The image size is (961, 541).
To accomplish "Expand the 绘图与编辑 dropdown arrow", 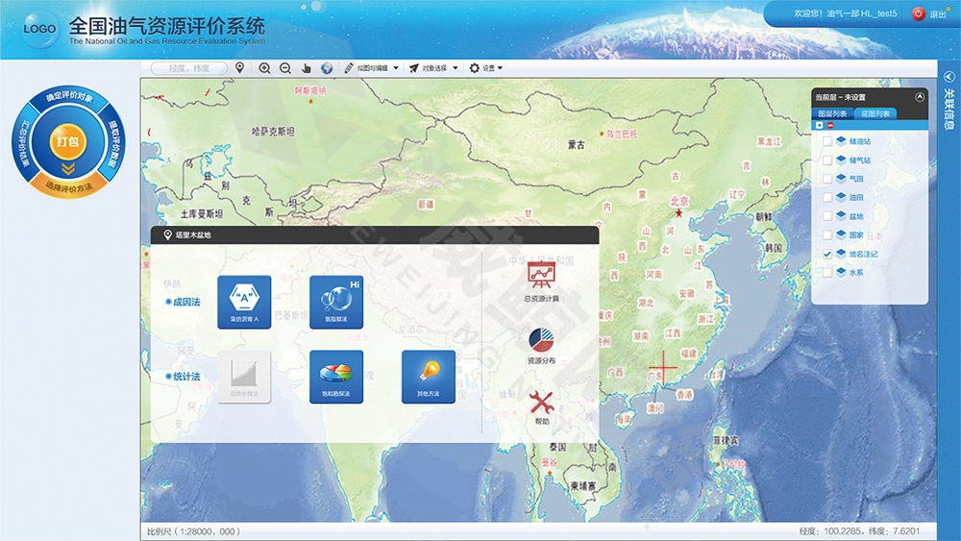I will (395, 68).
